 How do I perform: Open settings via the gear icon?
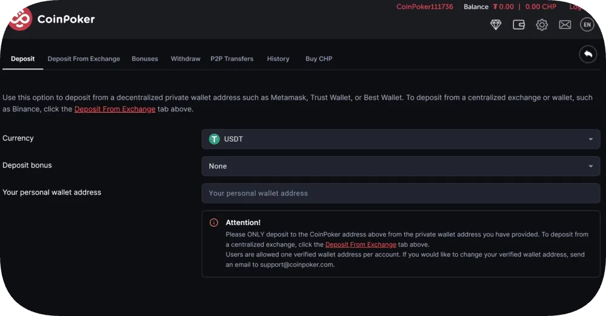point(542,25)
